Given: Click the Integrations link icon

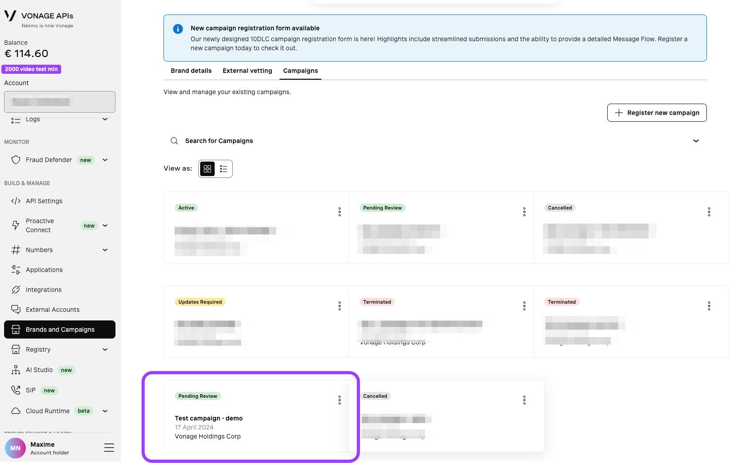Looking at the screenshot, I should tap(16, 290).
